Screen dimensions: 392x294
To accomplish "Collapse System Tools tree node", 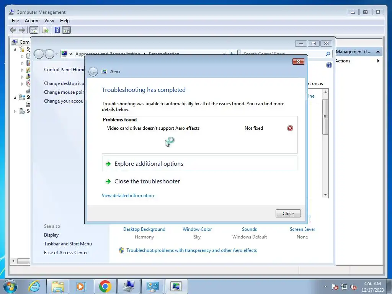I will coord(15,49).
